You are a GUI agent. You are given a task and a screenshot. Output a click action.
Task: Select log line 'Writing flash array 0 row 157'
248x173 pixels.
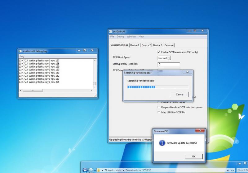(39, 61)
